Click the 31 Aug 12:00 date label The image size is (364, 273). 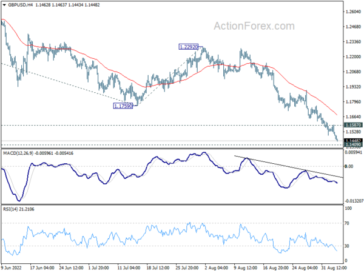pyautogui.click(x=334, y=268)
